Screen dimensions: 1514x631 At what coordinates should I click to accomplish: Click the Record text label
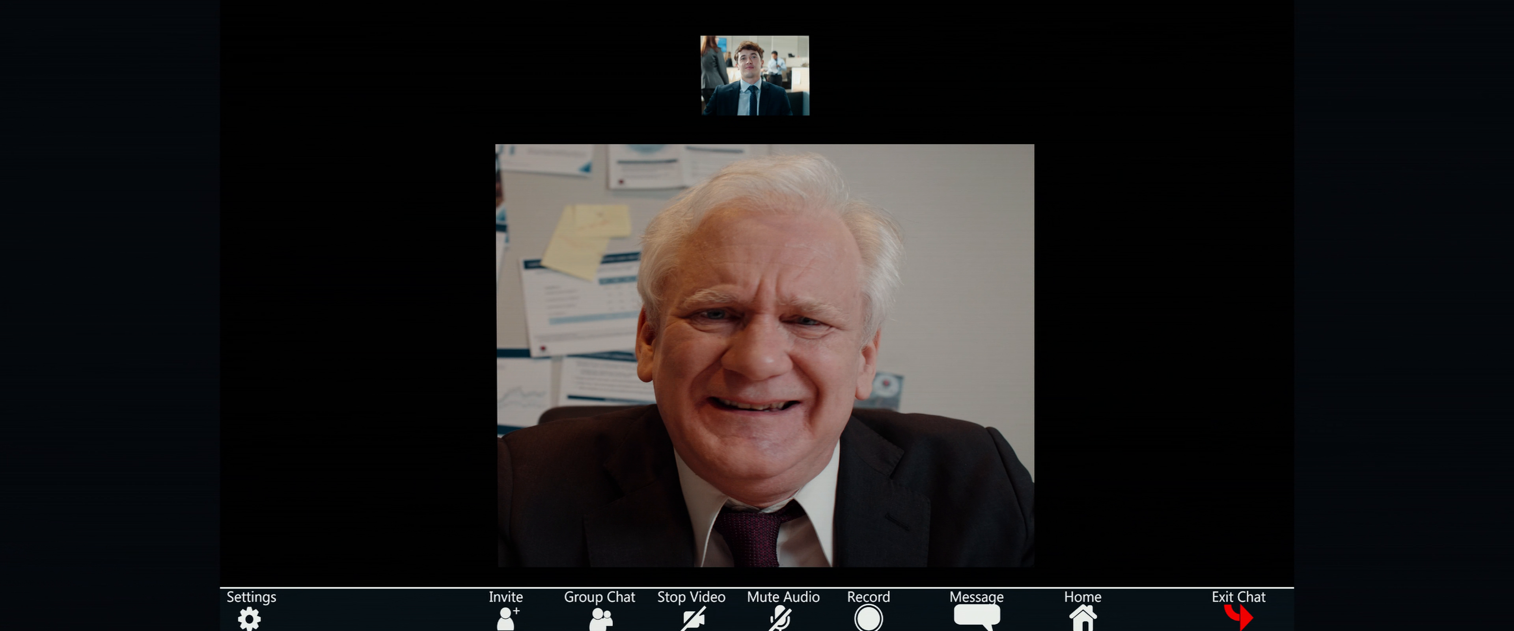point(868,597)
